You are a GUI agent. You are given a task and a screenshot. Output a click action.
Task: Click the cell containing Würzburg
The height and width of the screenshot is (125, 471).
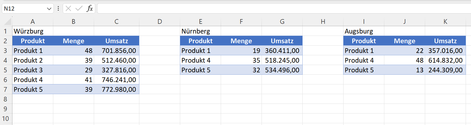[x=33, y=31]
